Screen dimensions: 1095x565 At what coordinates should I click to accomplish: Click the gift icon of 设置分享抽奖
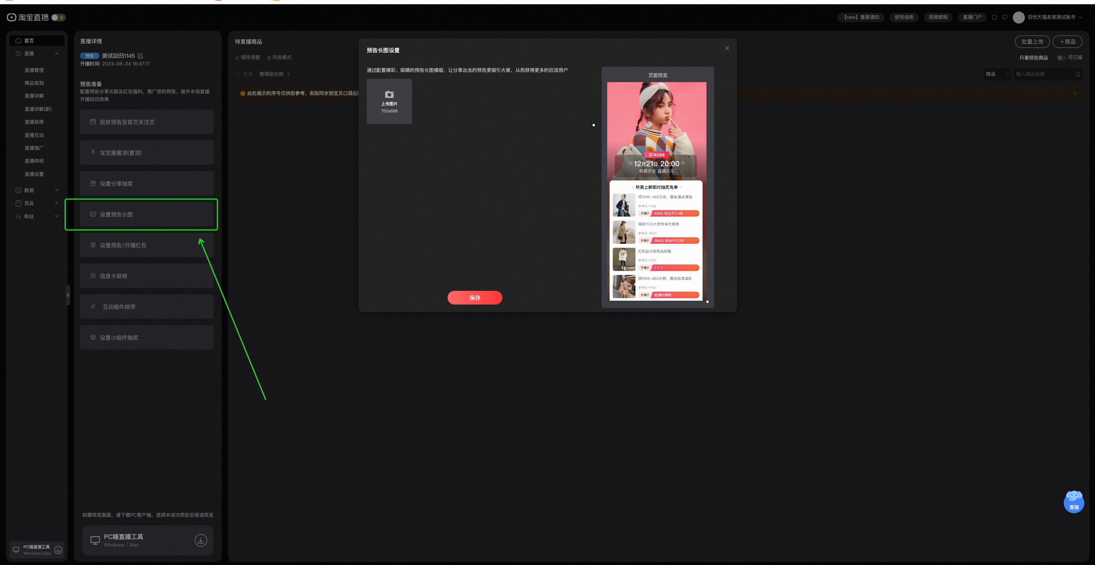point(93,184)
